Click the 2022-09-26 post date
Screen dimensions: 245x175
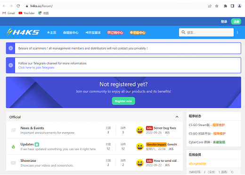(x=154, y=133)
